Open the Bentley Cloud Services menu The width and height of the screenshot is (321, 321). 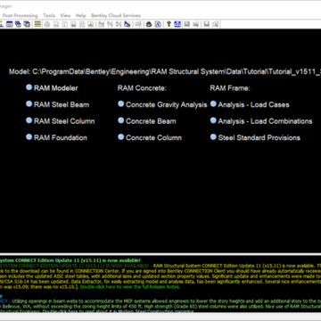[116, 15]
